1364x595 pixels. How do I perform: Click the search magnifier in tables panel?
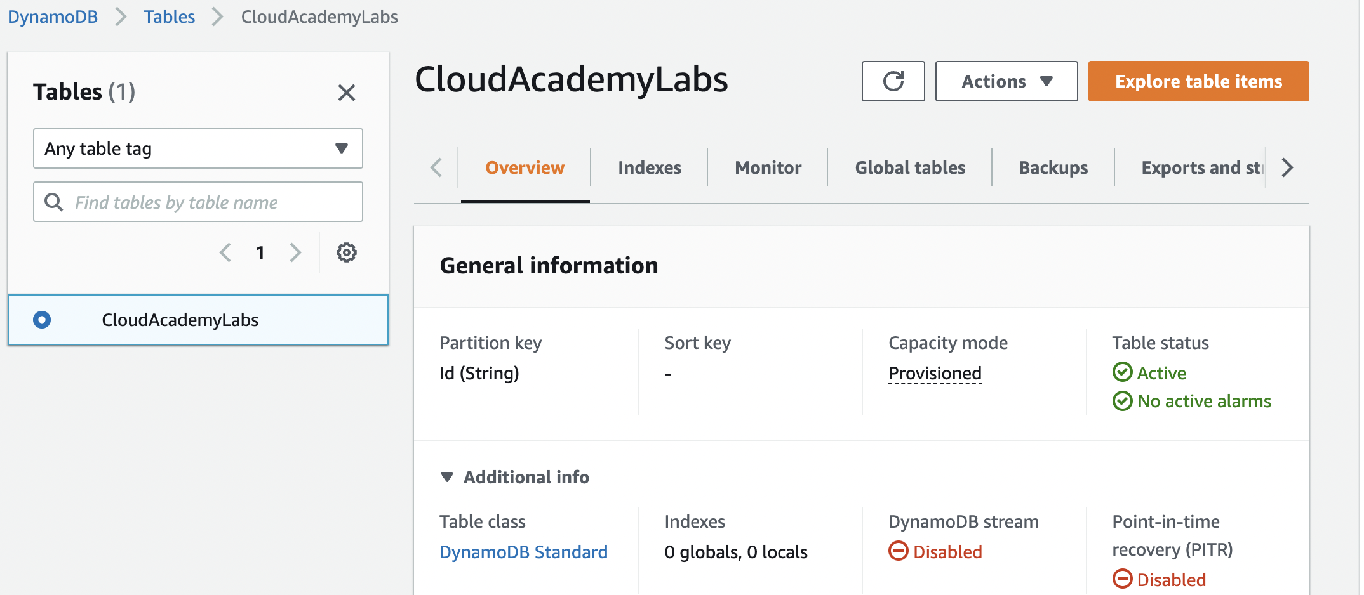coord(53,202)
